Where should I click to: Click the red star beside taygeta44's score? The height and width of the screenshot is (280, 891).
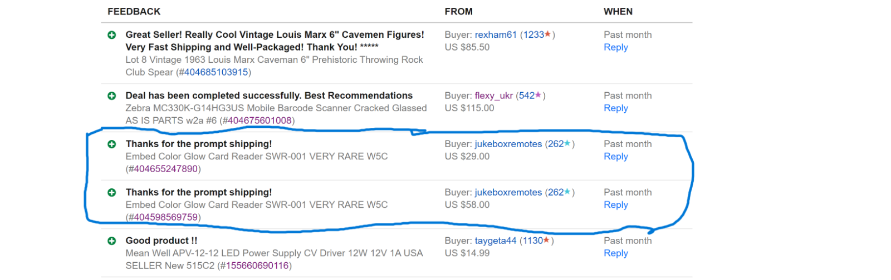(x=546, y=241)
